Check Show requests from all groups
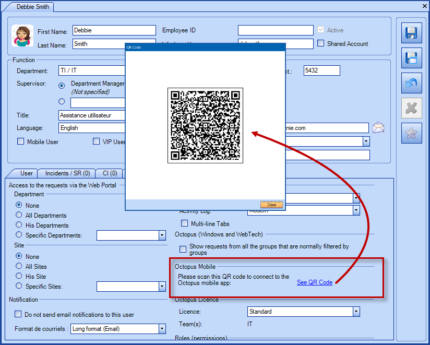430x345 pixels. [x=183, y=249]
